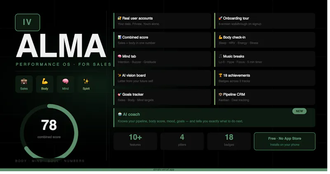Click the music note icon beside Music breaks
This screenshot has width=330, height=174.
[x=220, y=56]
